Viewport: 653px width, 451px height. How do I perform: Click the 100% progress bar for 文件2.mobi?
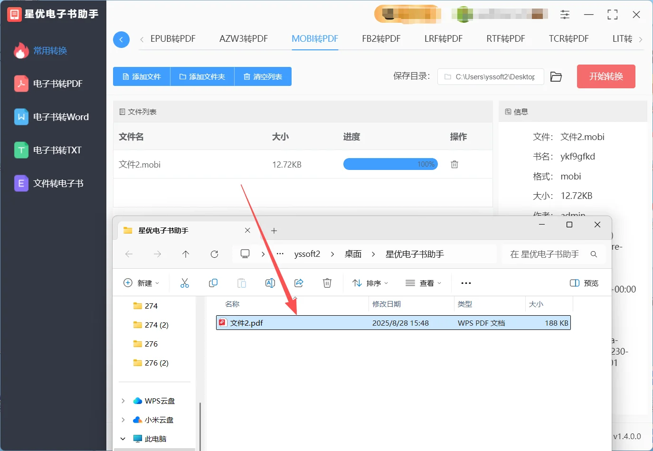coord(390,164)
